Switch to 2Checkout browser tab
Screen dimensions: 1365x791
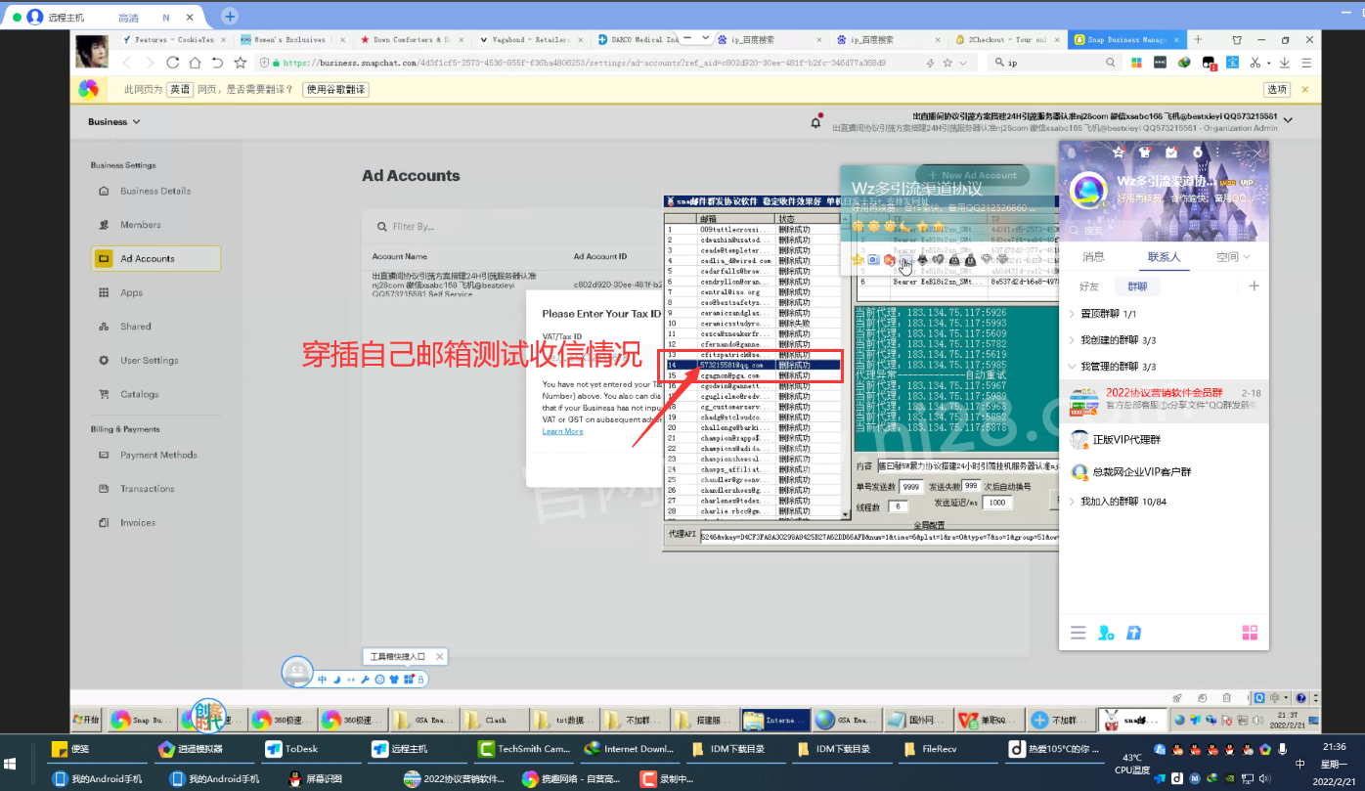[x=1007, y=40]
